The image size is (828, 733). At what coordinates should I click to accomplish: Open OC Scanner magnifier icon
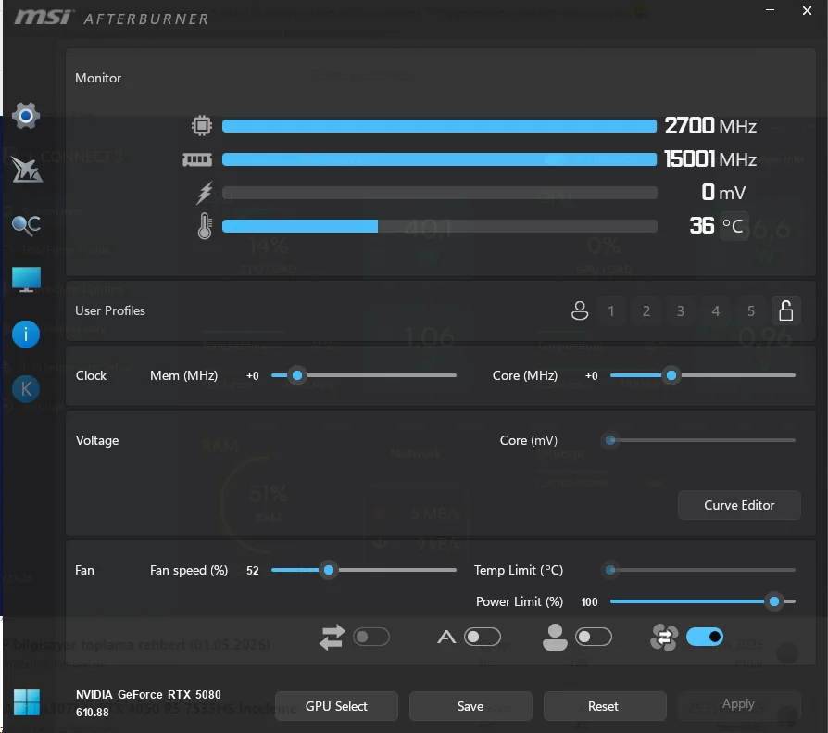pos(26,225)
